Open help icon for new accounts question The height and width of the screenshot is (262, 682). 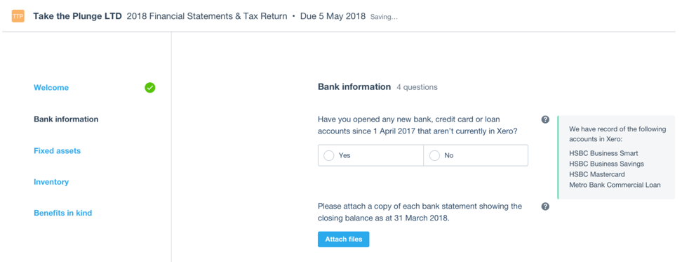[545, 119]
